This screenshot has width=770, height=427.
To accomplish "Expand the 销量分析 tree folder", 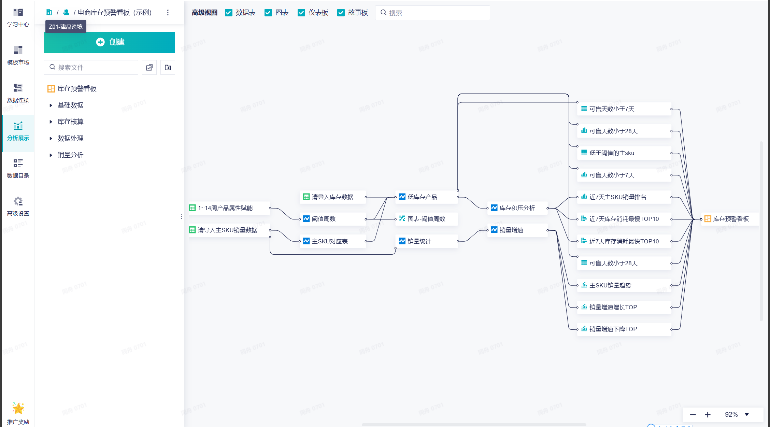I will tap(51, 155).
